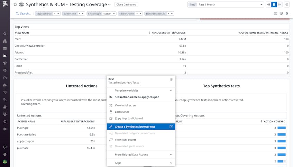Fast-forward the dashboard time range
This screenshot has height=167, width=293.
tap(280, 4)
